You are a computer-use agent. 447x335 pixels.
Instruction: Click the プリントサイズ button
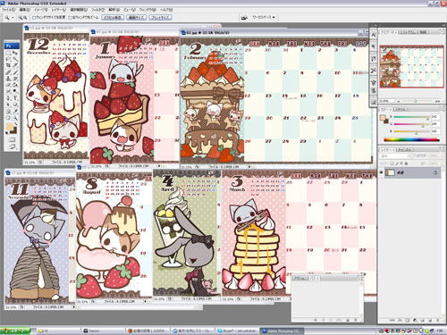(x=160, y=18)
